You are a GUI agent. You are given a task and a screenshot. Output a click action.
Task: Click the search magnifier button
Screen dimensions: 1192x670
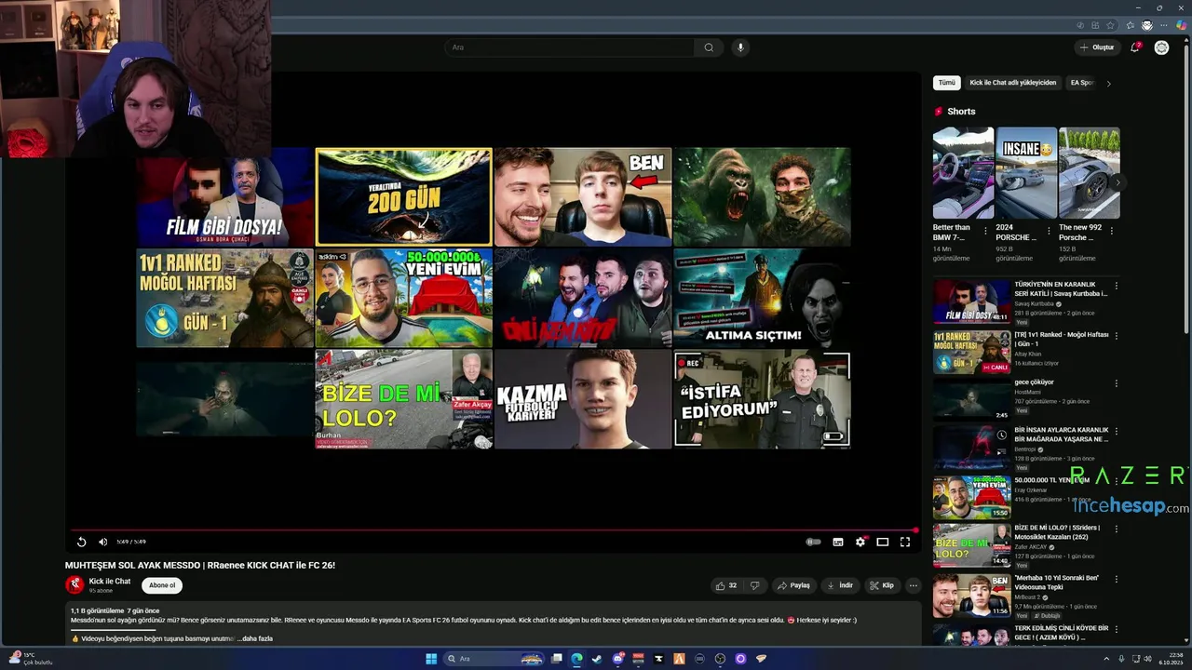[709, 47]
